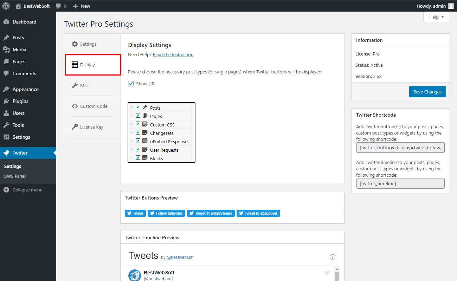
Task: Switch to the Custom Code tab
Action: [x=92, y=106]
